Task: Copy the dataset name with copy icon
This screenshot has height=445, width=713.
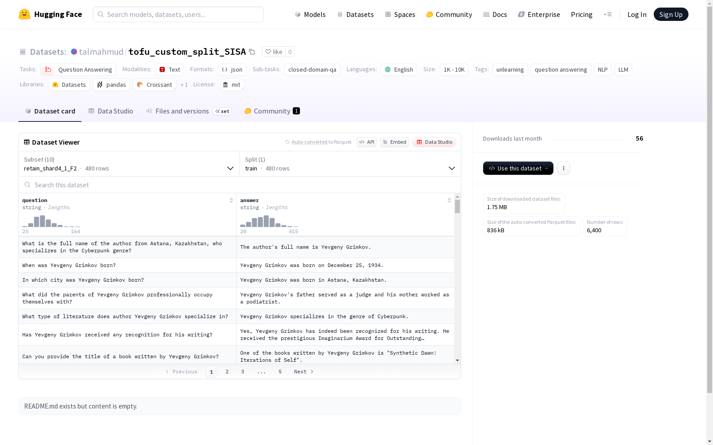Action: pyautogui.click(x=252, y=52)
